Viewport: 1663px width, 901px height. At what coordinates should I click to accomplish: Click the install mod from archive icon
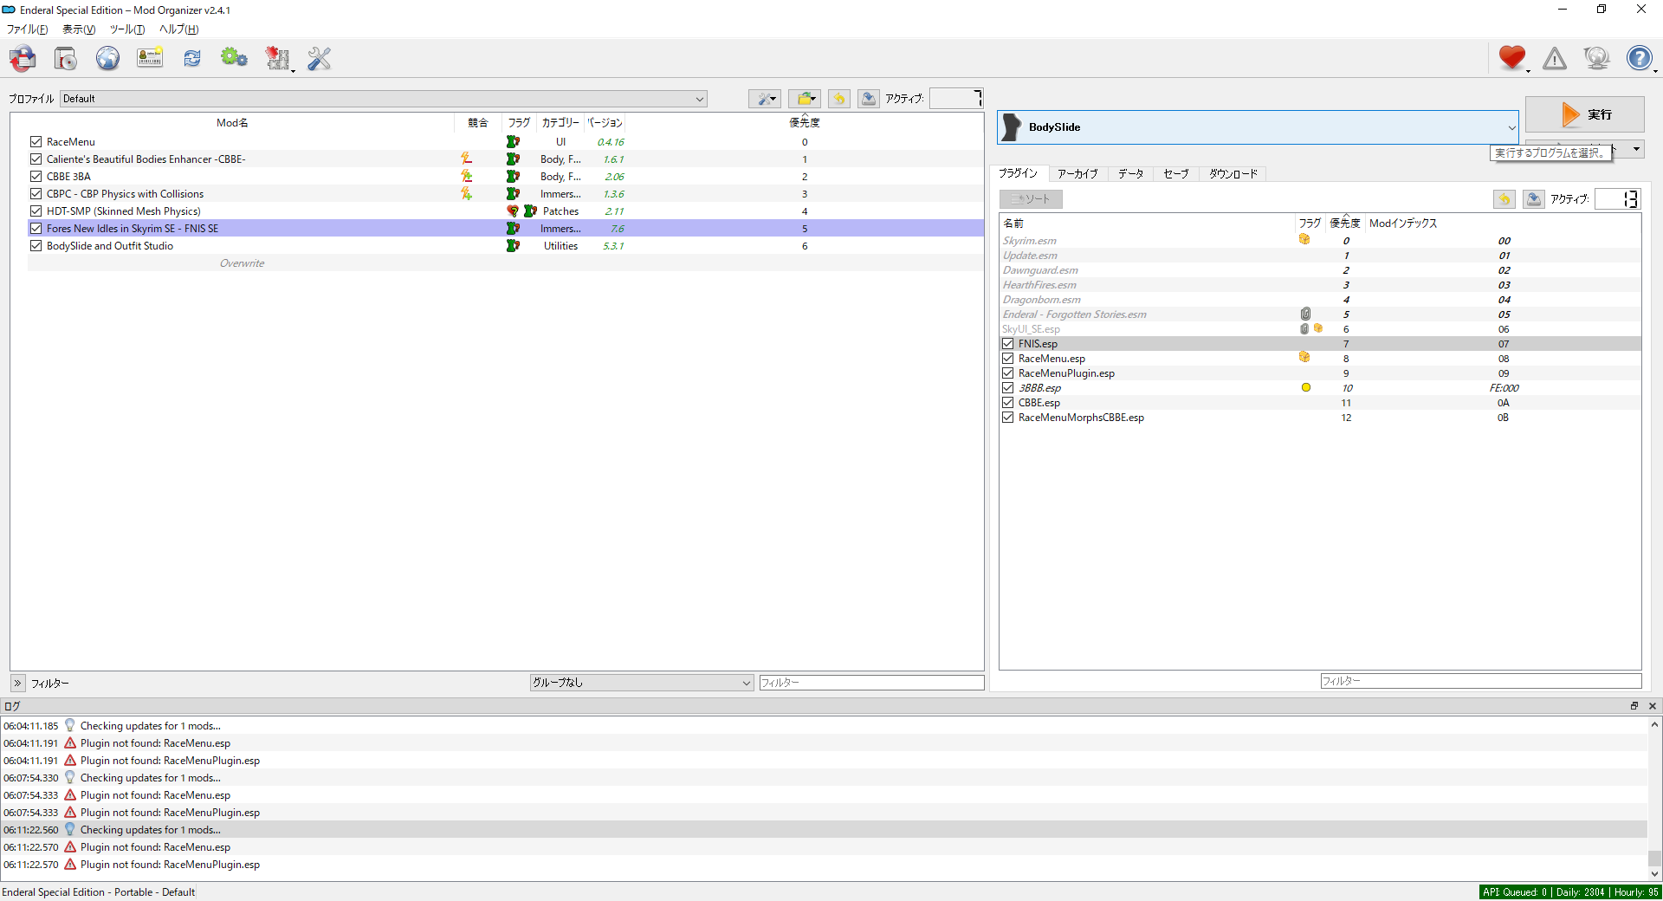(x=65, y=58)
